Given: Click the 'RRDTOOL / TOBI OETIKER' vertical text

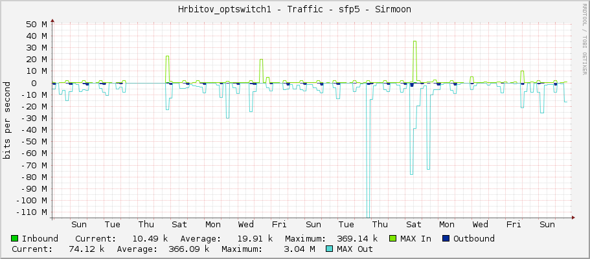Looking at the screenshot, I should (584, 39).
